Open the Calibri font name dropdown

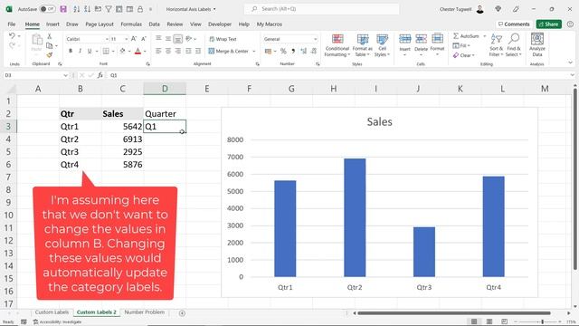point(107,39)
